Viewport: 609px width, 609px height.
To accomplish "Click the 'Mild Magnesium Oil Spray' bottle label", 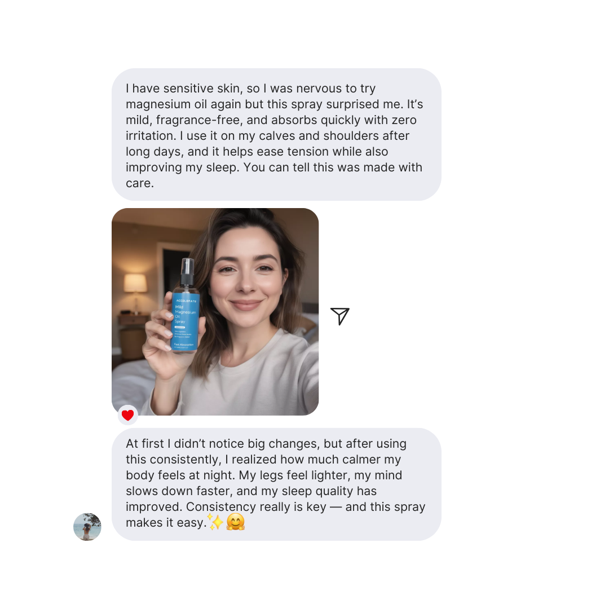I will click(x=185, y=314).
